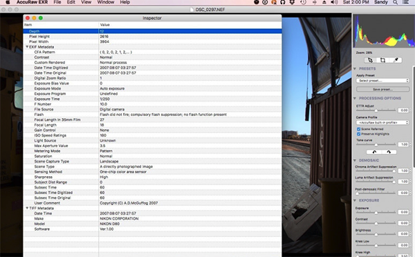
Task: Select the CFA Pattern row
Action: [152, 52]
